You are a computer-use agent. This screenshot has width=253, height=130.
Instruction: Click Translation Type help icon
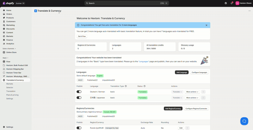pyautogui.click(x=126, y=86)
